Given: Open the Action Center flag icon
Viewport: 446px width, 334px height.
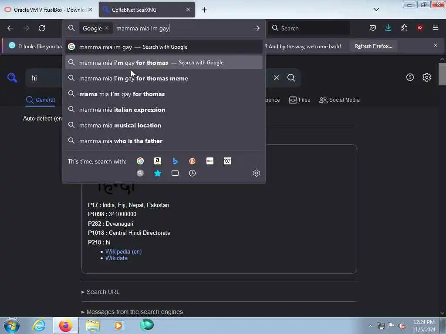Looking at the screenshot, I should [391, 326].
